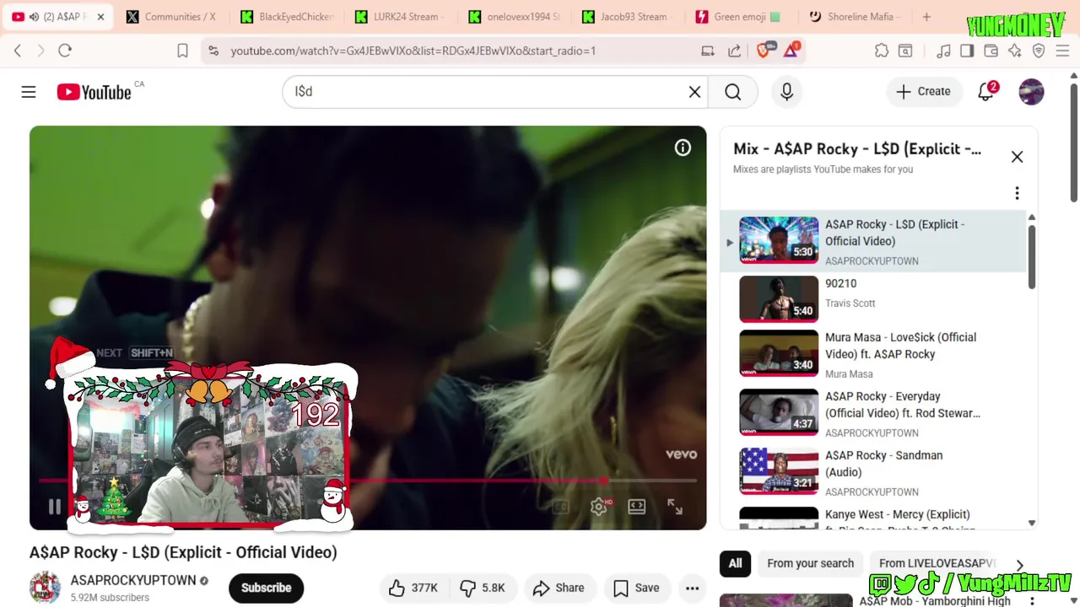Show video info card icon
This screenshot has width=1080, height=607.
pyautogui.click(x=683, y=148)
